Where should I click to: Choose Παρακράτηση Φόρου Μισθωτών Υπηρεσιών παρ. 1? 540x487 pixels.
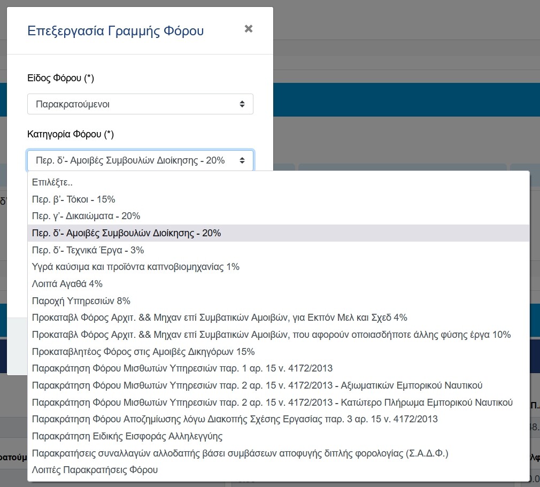click(x=182, y=368)
